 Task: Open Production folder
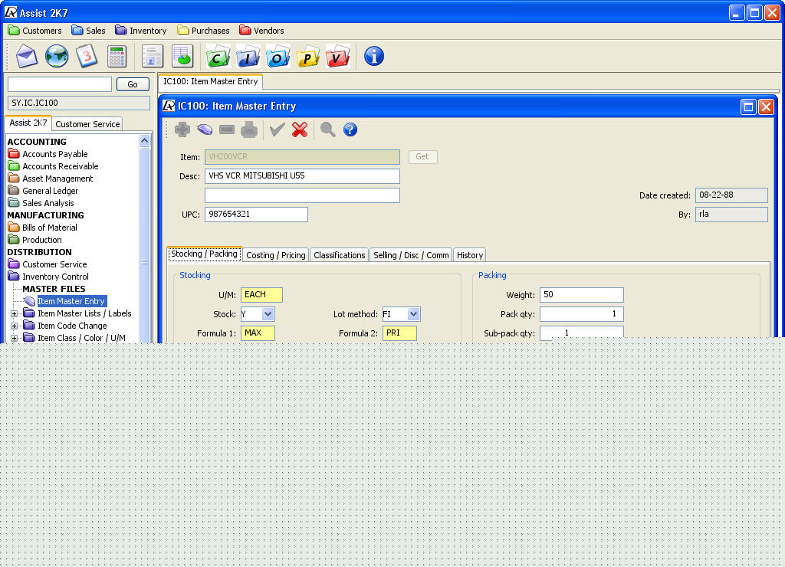pos(35,240)
